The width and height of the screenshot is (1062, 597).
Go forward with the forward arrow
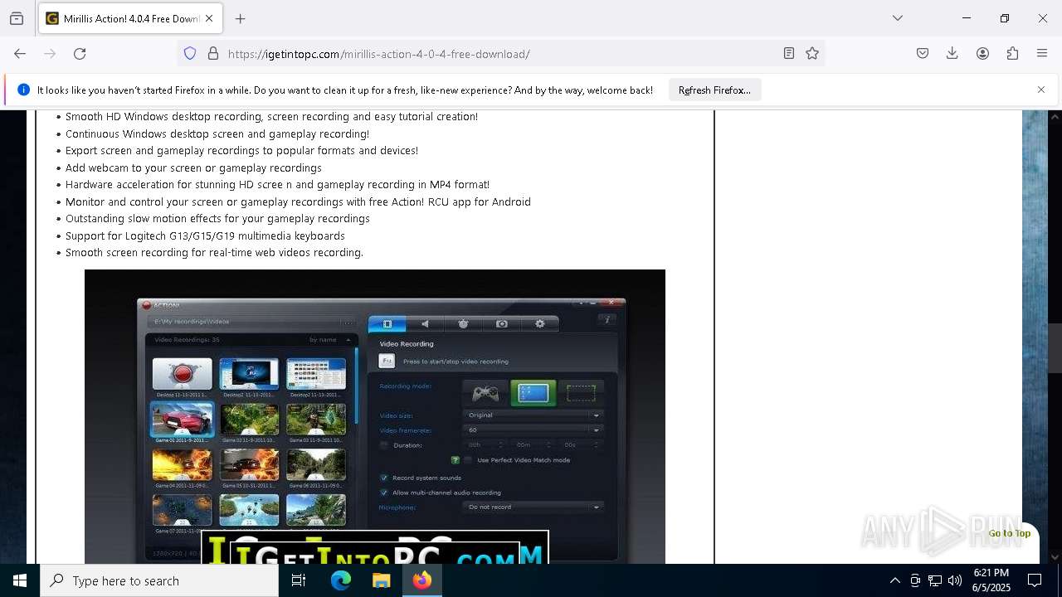(50, 53)
